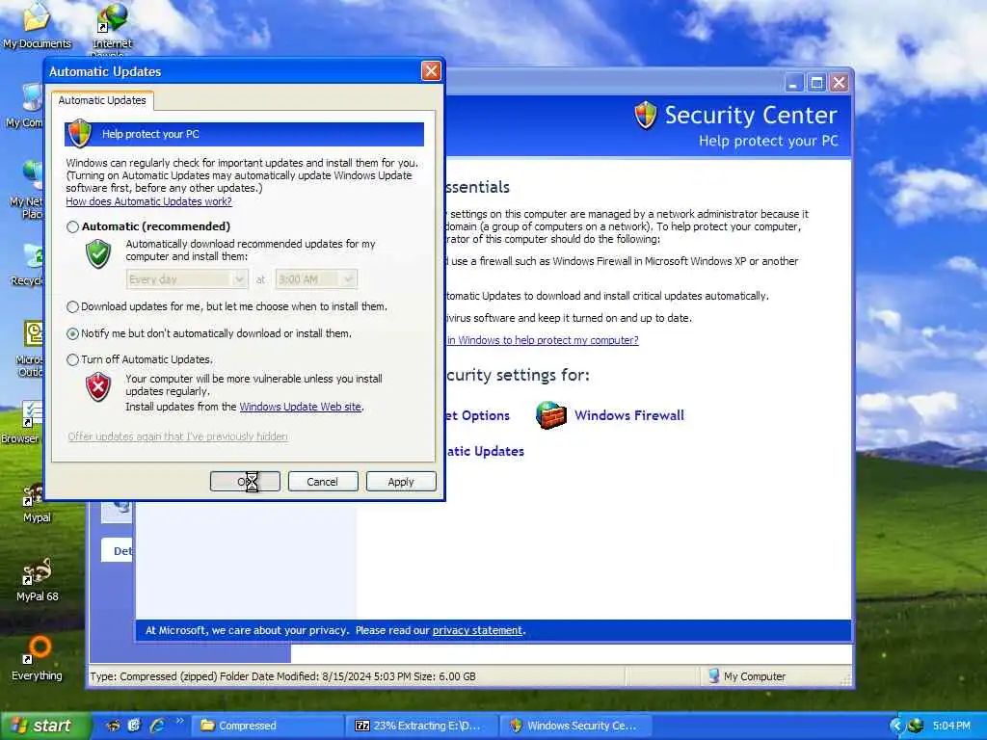
Task: Open Mypal desktop shortcut
Action: [x=37, y=503]
